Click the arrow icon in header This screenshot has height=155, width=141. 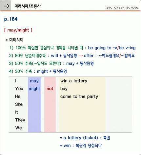7,6
